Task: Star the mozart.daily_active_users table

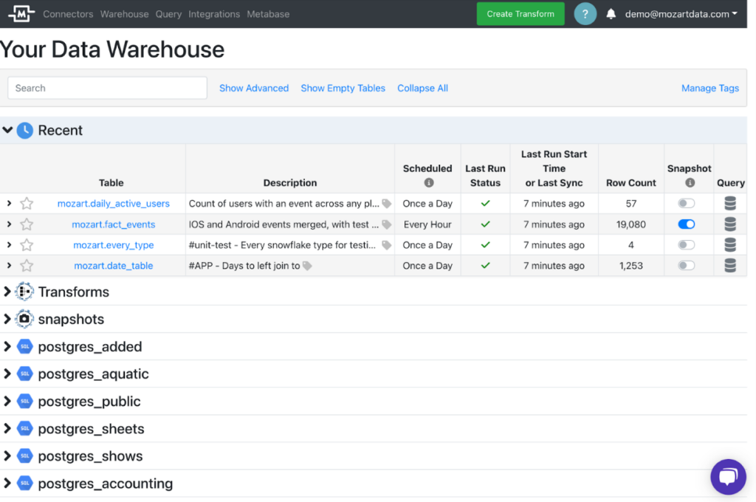Action: point(27,204)
